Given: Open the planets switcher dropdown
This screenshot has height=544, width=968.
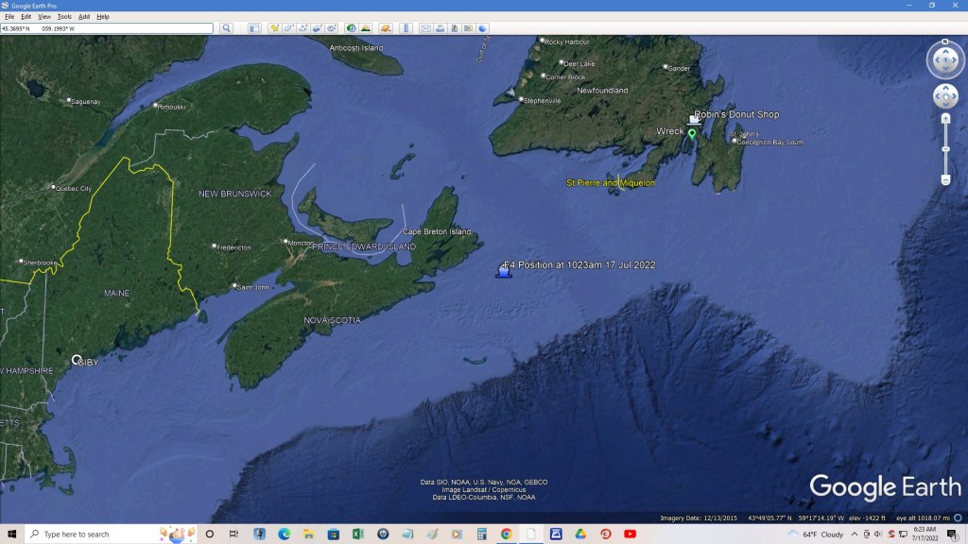Looking at the screenshot, I should [387, 28].
